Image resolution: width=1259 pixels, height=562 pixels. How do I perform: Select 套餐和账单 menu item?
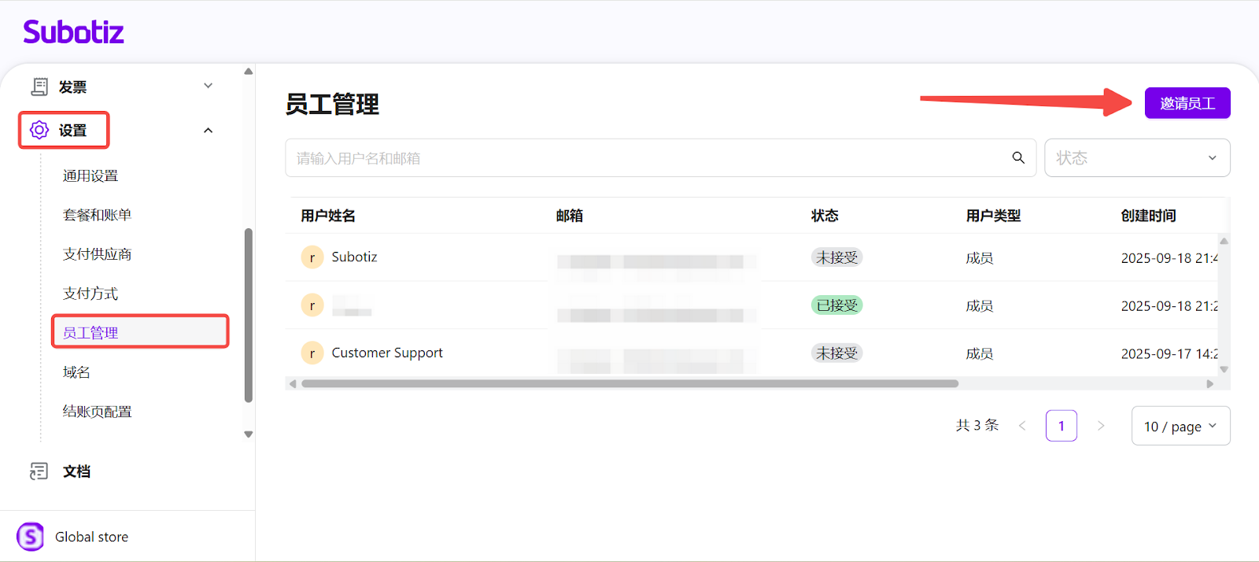click(x=97, y=215)
